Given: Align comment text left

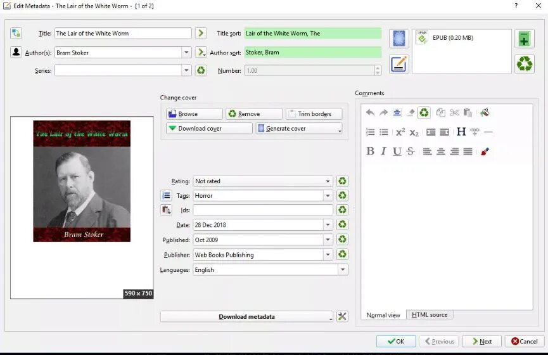Looking at the screenshot, I should 428,151.
